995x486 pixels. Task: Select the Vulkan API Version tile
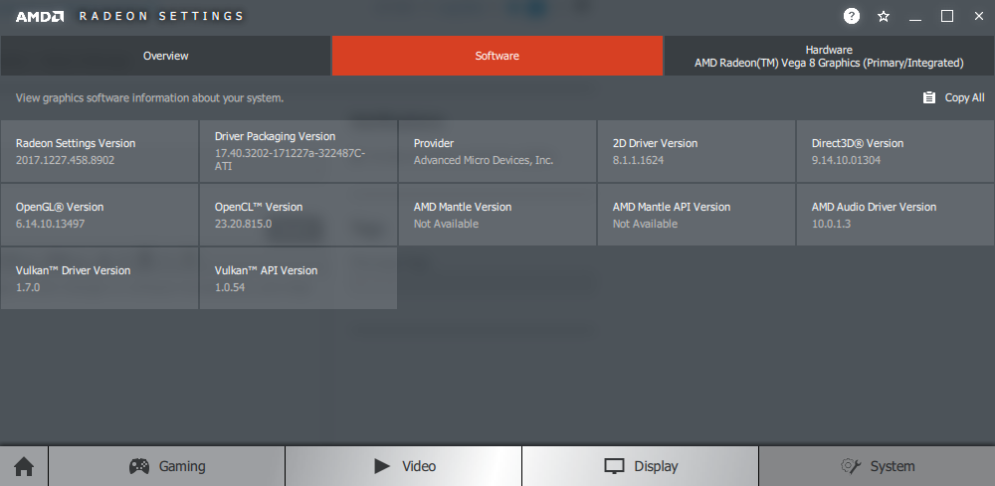click(x=298, y=278)
